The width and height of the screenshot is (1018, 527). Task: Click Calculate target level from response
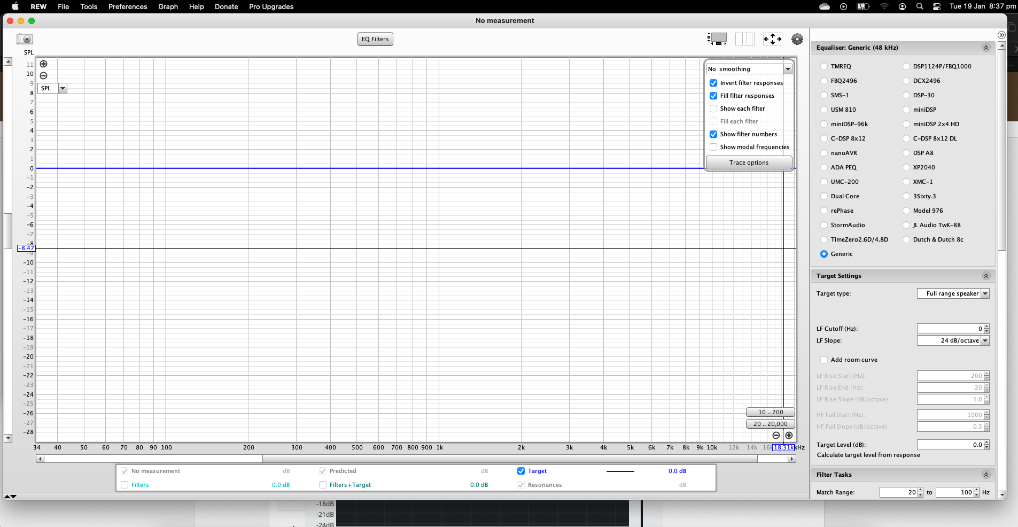click(868, 455)
